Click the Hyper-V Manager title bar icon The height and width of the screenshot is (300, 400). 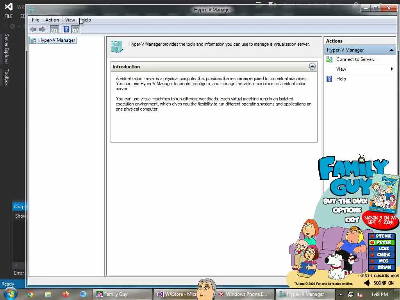coord(32,10)
